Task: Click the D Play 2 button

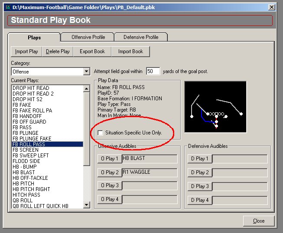Action: point(200,172)
